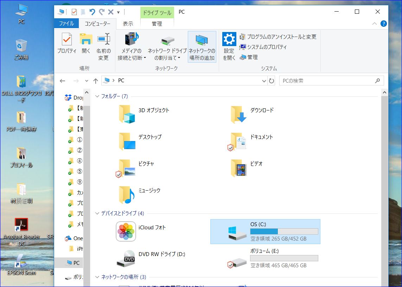Select the ダウンロード folder
Image resolution: width=402 pixels, height=287 pixels.
(x=253, y=114)
